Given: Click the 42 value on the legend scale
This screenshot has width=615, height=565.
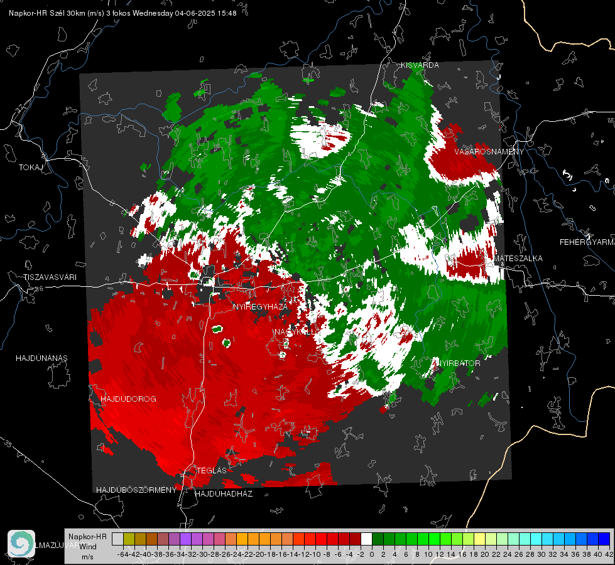Looking at the screenshot, I should [x=609, y=554].
